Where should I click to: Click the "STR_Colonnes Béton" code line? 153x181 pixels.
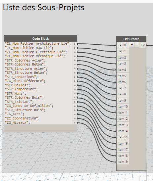click(25, 65)
